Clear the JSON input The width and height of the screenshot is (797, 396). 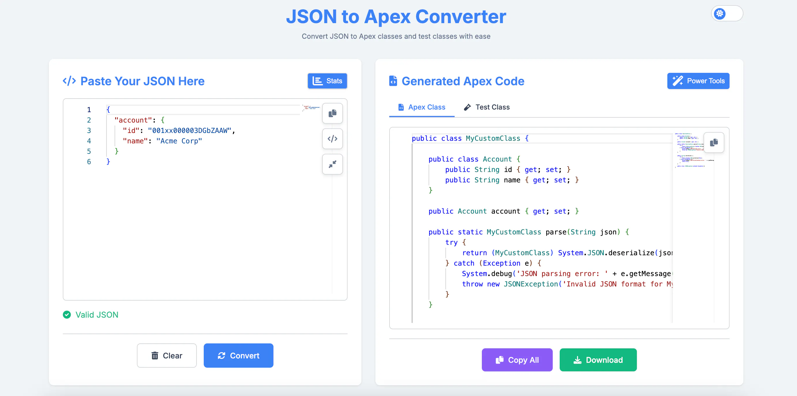167,356
